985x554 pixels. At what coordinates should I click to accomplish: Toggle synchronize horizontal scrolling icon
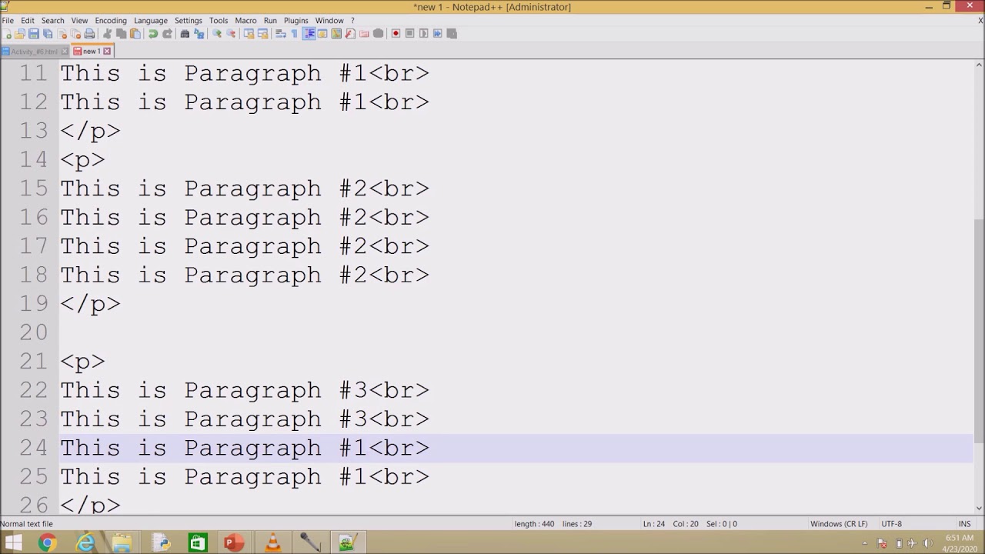(x=262, y=34)
